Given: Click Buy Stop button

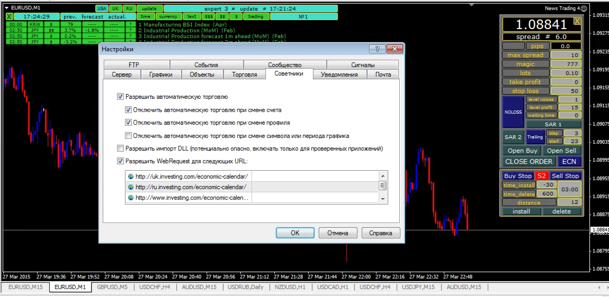Looking at the screenshot, I should (x=518, y=175).
